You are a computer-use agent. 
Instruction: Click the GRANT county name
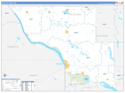click(x=33, y=75)
